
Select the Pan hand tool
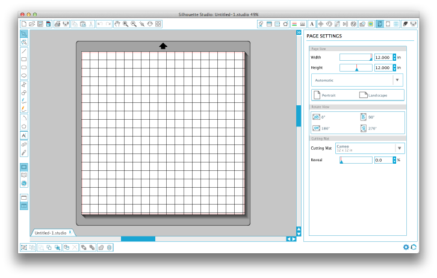(117, 24)
